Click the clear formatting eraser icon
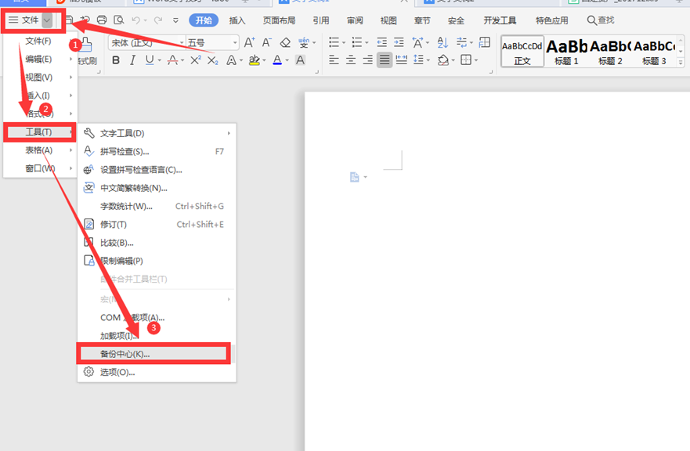Viewport: 690px width, 451px height. 285,42
